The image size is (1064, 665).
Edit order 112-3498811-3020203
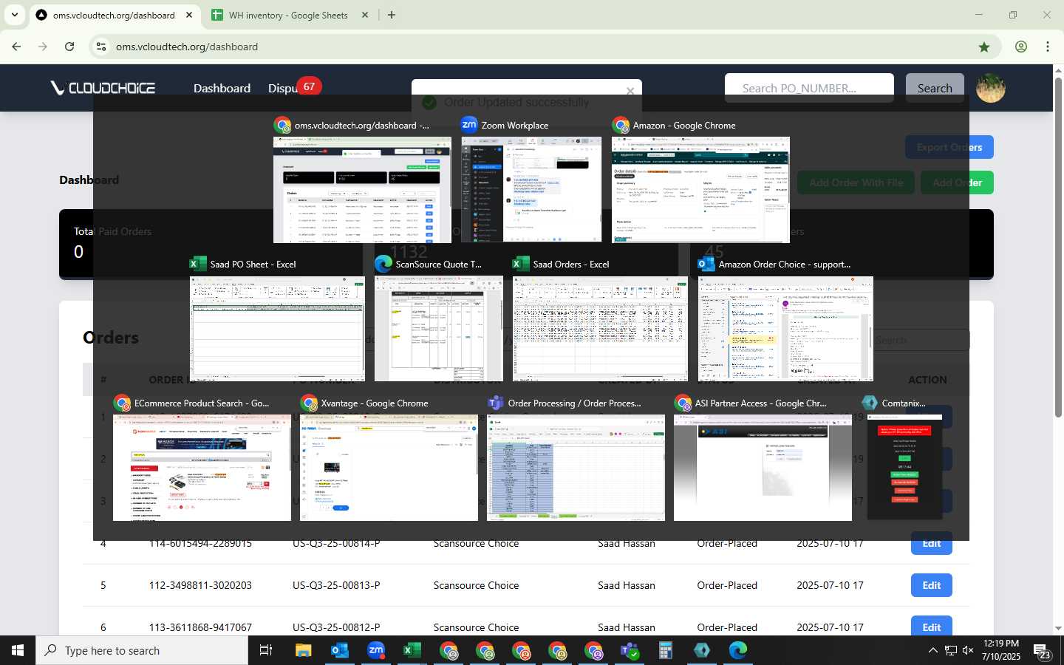931,585
